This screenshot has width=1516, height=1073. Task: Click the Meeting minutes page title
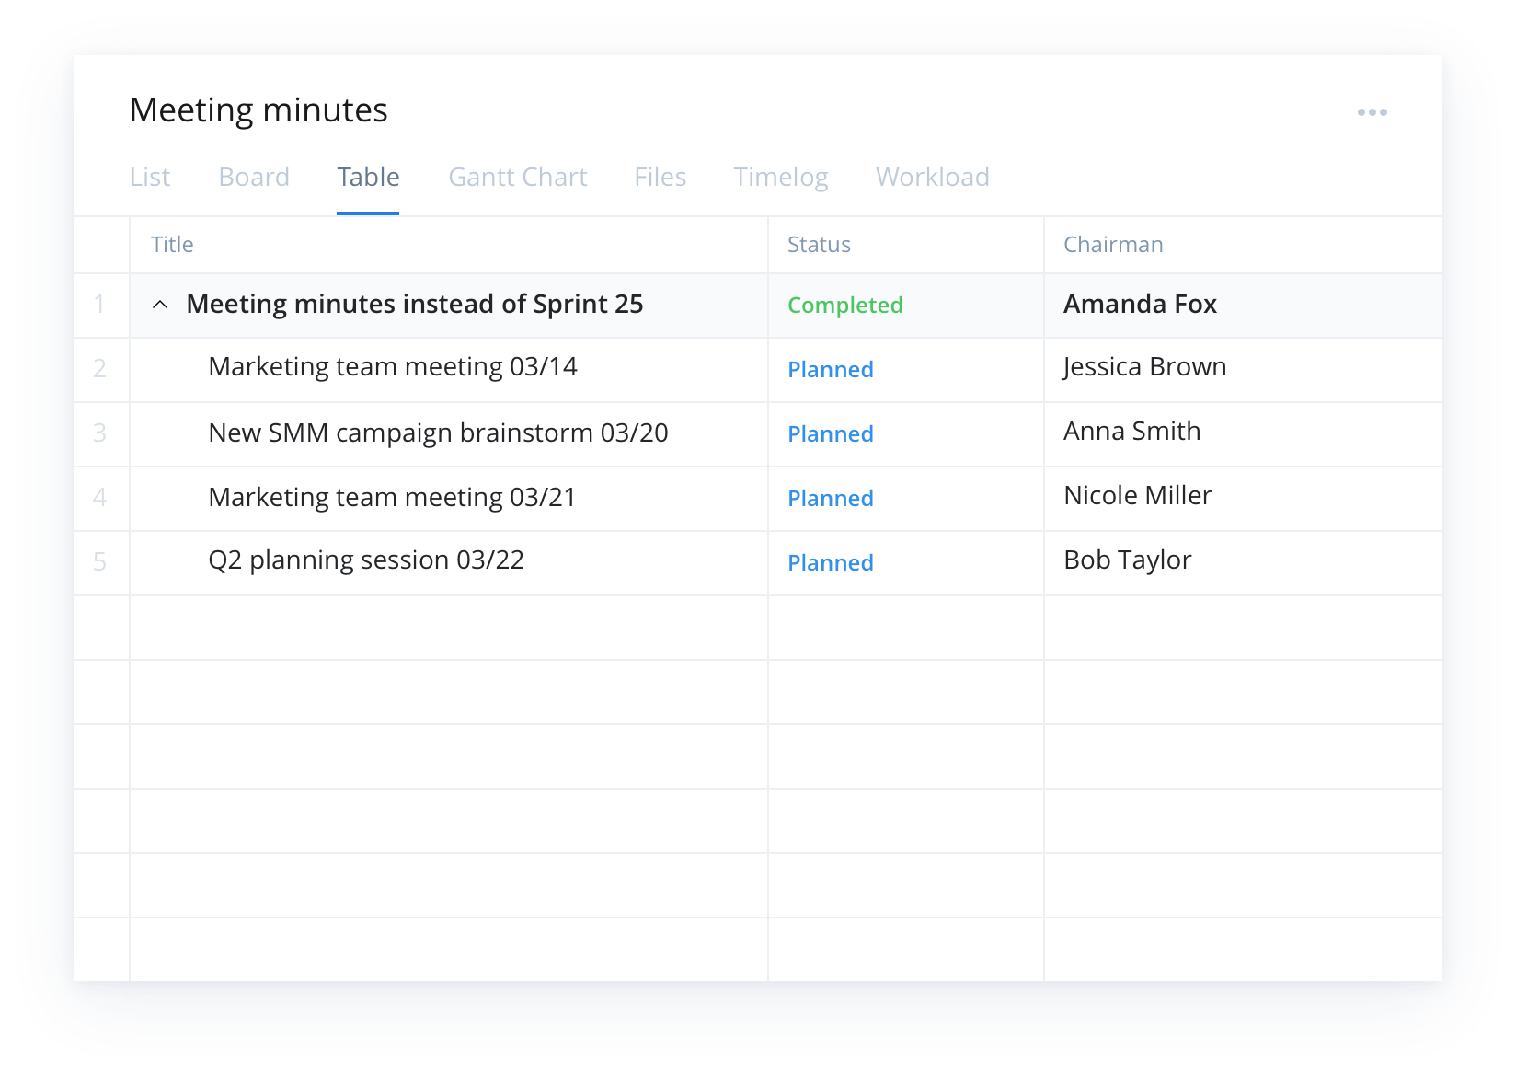click(258, 109)
